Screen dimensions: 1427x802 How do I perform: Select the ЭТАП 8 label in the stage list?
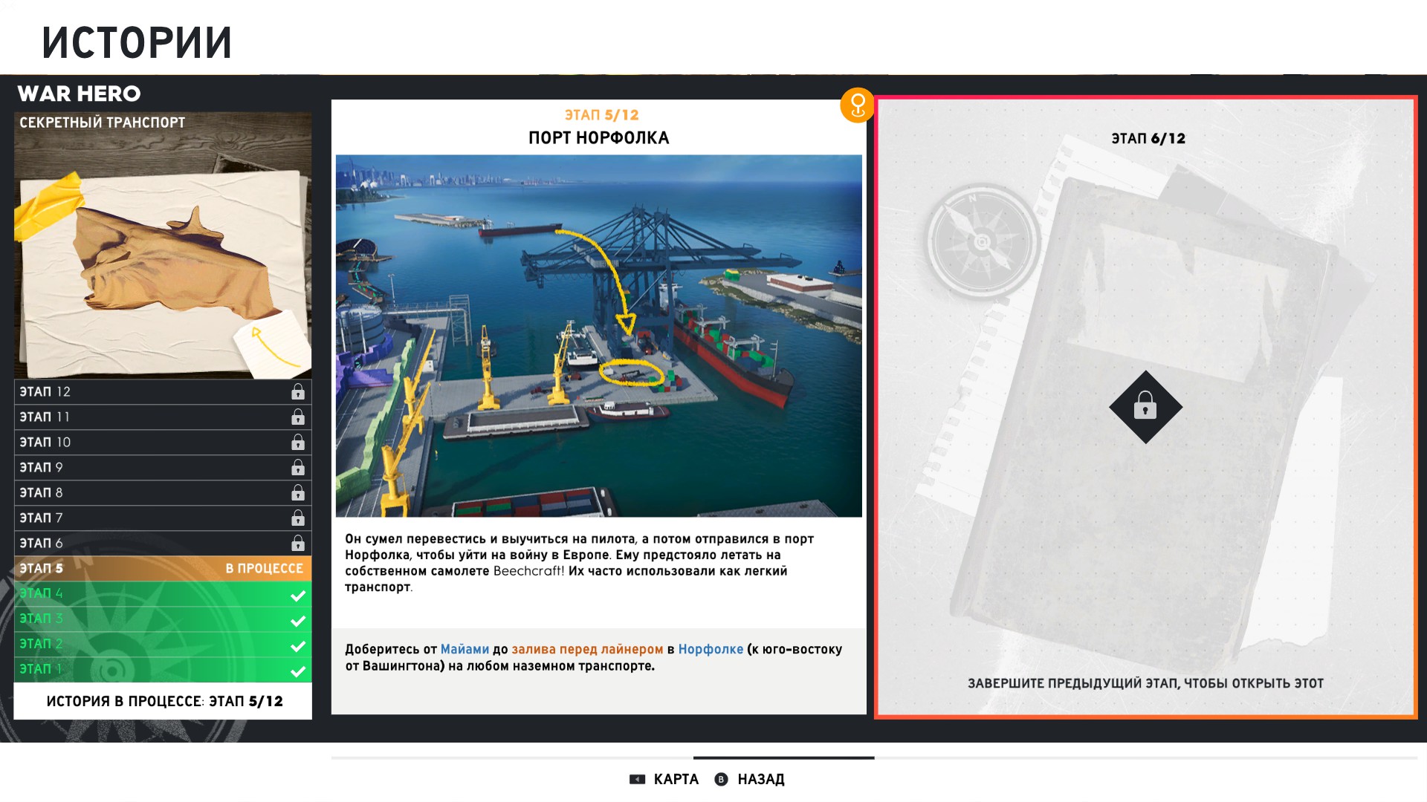click(42, 492)
